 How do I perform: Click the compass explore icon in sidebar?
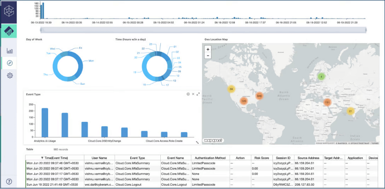click(9, 63)
